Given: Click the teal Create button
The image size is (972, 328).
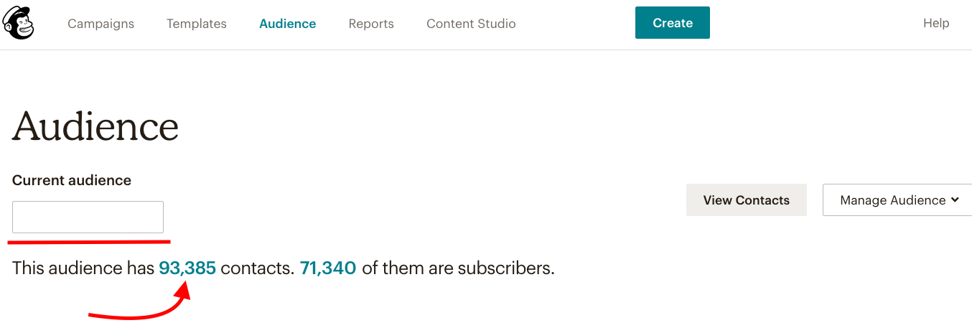Looking at the screenshot, I should click(x=673, y=23).
